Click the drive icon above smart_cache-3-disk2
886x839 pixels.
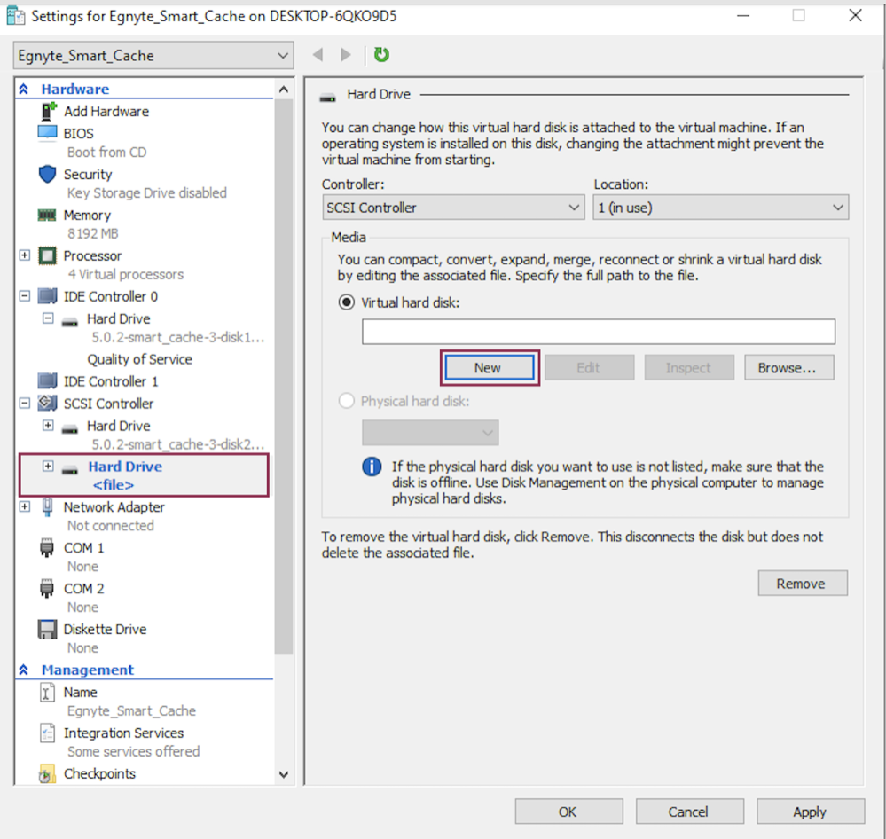[69, 429]
